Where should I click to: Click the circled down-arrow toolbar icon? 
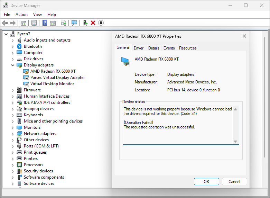point(101,23)
